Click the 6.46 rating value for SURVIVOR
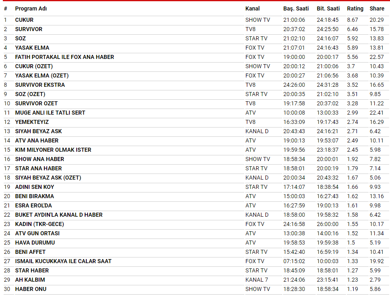Viewport: 390px width, 295px height. click(x=352, y=29)
